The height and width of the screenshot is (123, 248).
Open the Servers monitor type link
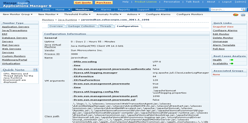[7, 41]
